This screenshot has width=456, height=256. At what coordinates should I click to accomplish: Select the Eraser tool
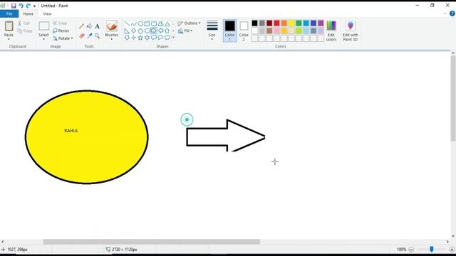click(x=81, y=36)
